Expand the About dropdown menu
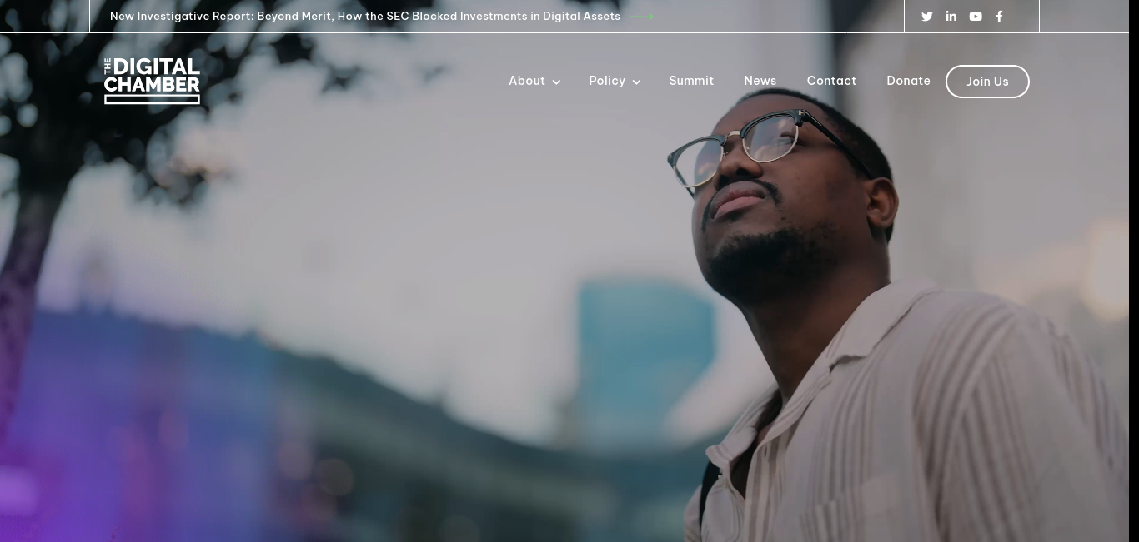 [534, 81]
